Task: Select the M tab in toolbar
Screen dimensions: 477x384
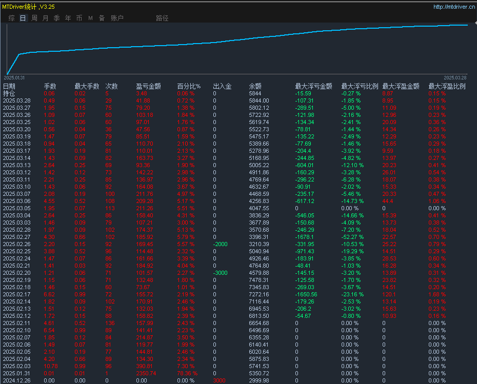Action: pos(90,18)
